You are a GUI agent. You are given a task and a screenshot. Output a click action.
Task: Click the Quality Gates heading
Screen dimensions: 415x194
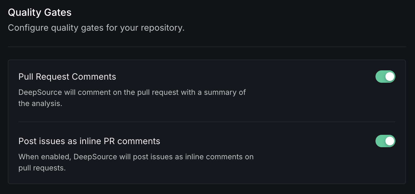click(40, 12)
